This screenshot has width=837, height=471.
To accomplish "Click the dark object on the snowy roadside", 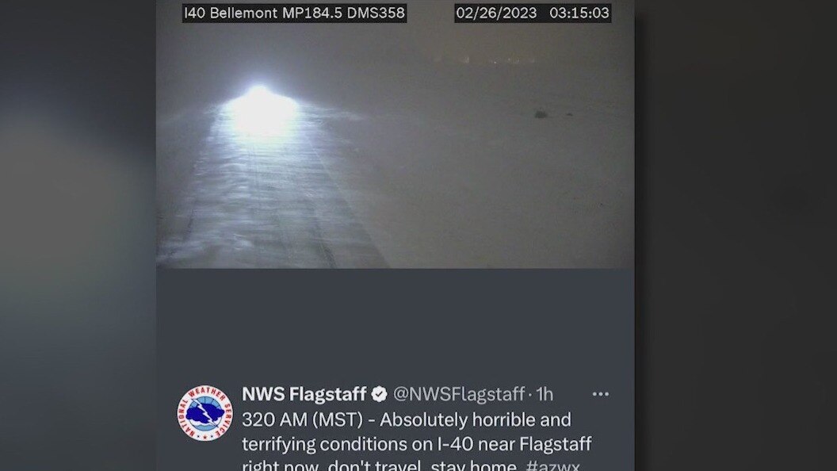I will pos(541,113).
